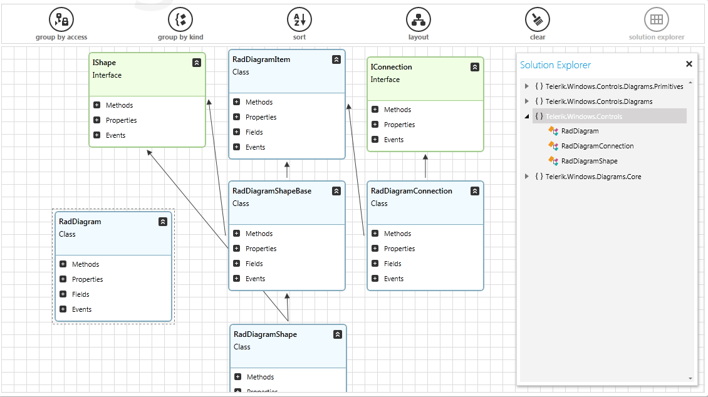Viewport: 708px width, 397px height.
Task: Expand Fields in RadDiagram
Action: [63, 294]
